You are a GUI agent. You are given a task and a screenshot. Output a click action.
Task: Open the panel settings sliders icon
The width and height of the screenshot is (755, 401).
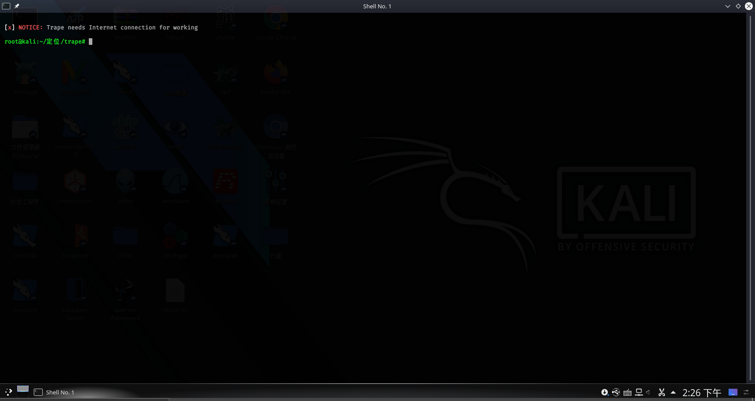click(x=747, y=392)
